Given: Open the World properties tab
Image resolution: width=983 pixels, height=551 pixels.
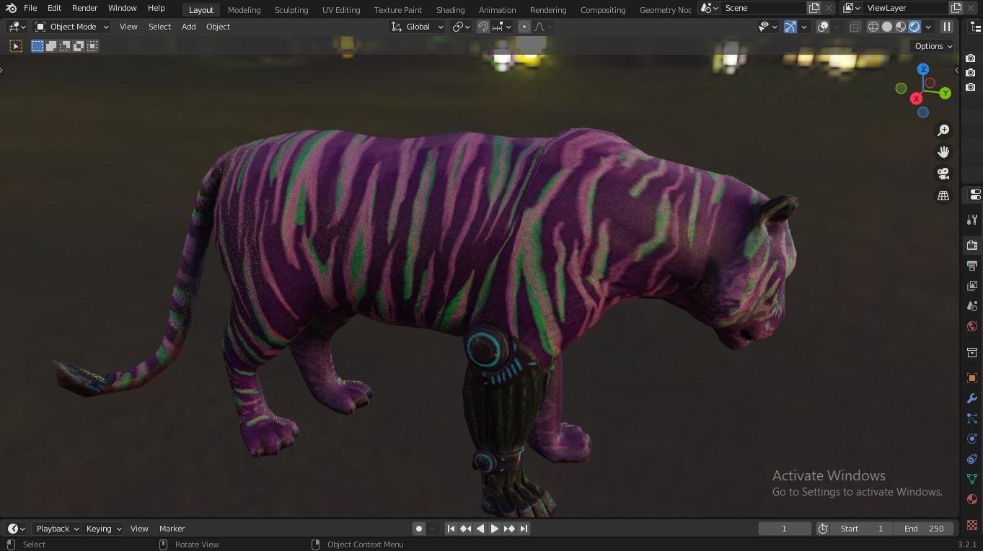Looking at the screenshot, I should (x=972, y=326).
